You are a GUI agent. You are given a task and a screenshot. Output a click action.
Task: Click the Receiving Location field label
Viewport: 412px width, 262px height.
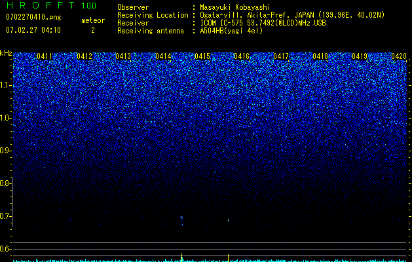[153, 15]
